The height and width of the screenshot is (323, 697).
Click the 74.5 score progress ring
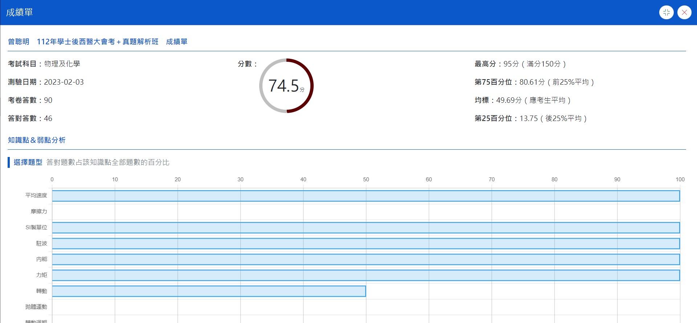point(286,86)
